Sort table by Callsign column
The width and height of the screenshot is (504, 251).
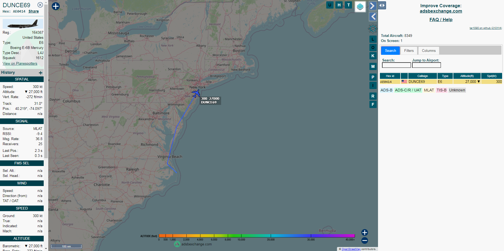(423, 76)
